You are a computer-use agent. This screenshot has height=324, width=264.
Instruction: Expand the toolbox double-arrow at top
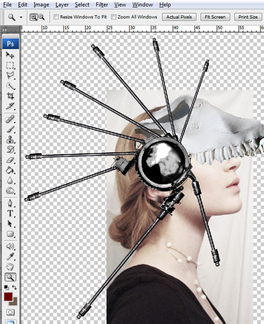[x=5, y=30]
